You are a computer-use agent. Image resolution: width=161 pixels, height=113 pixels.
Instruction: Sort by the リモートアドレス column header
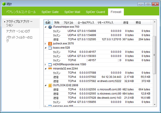[x=109, y=22]
